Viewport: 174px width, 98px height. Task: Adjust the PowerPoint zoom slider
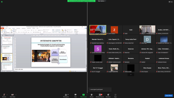pyautogui.click(x=80, y=71)
